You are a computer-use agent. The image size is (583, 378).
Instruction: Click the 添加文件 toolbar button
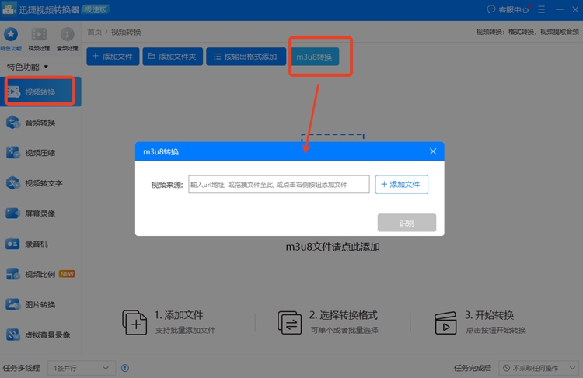coord(113,57)
